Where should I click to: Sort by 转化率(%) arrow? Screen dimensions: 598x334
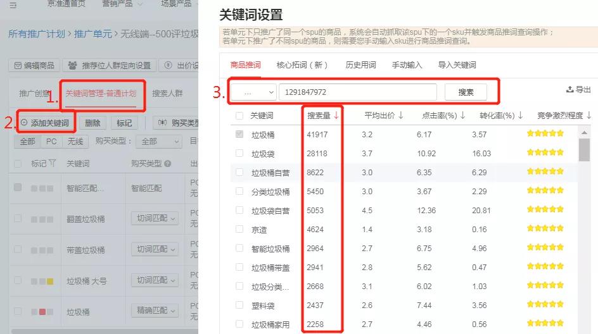520,115
